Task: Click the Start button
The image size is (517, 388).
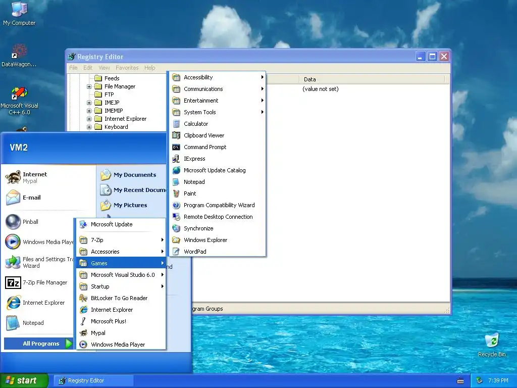Action: coord(24,380)
